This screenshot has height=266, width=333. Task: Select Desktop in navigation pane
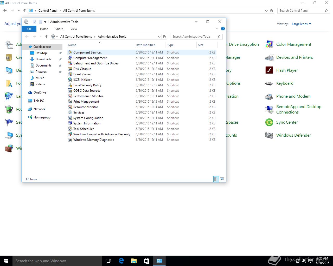tap(41, 53)
